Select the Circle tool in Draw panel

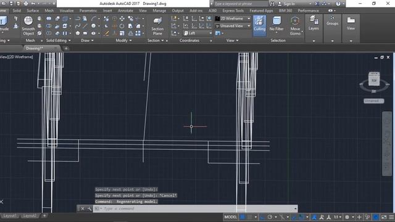click(x=93, y=26)
